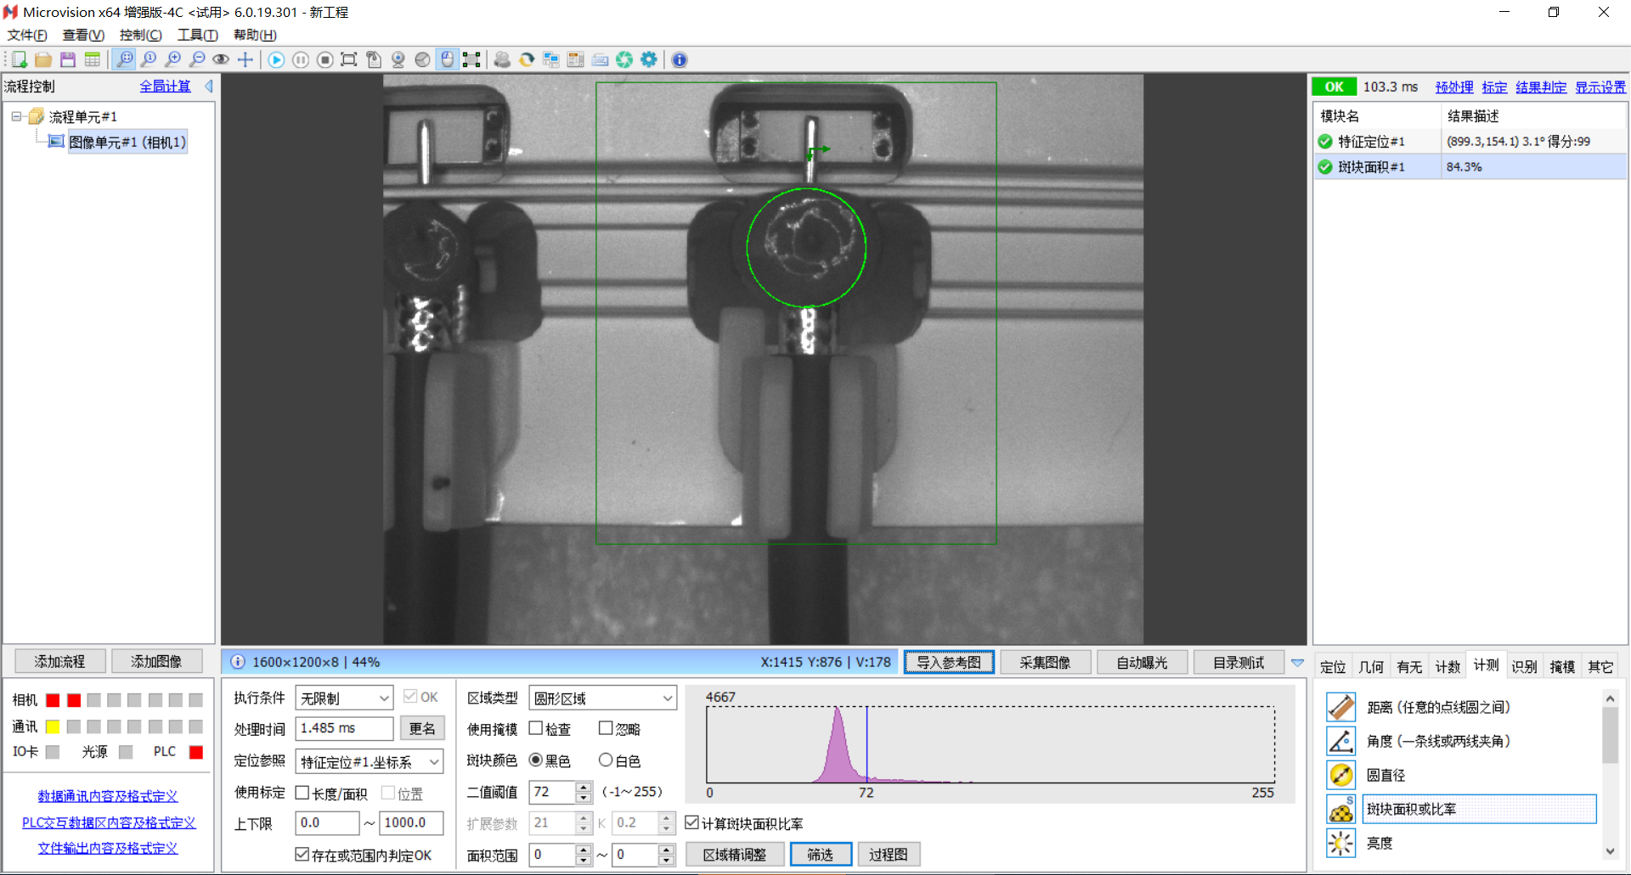This screenshot has width=1631, height=875.
Task: Open the 区域类型 dropdown showing 圆形区域
Action: 602,698
